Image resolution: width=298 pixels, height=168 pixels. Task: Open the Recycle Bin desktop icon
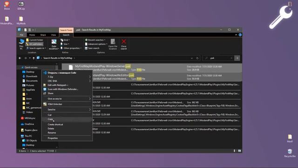point(290,153)
